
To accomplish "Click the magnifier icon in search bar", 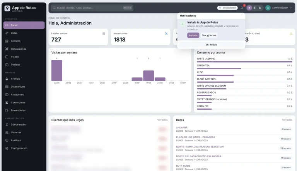I will (x=54, y=8).
